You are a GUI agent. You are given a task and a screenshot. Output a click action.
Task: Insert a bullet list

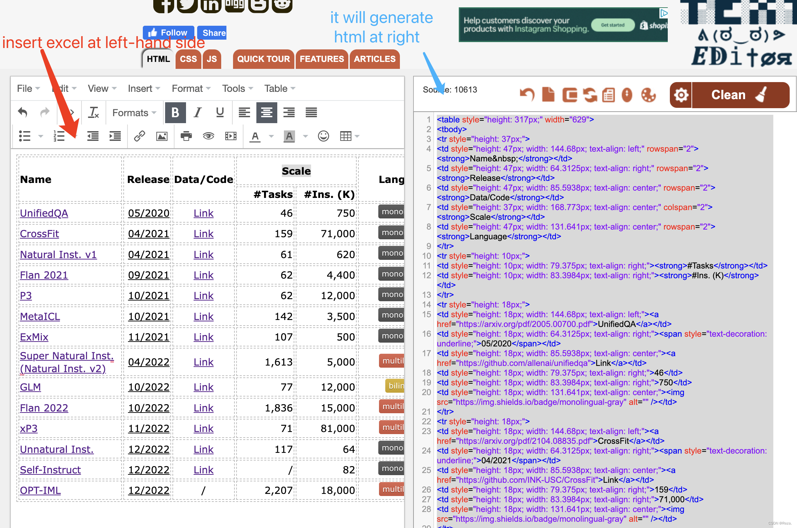coord(25,136)
